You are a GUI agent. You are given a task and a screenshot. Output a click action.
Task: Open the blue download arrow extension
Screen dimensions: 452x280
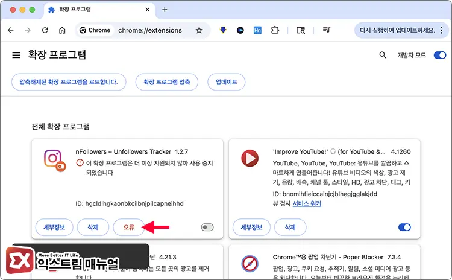coord(223,30)
